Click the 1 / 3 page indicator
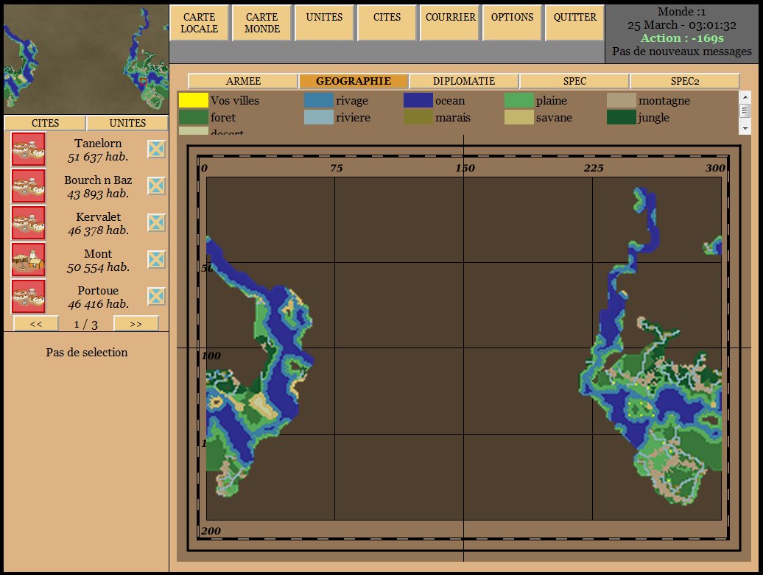Screen dimensions: 763x575 [85, 325]
